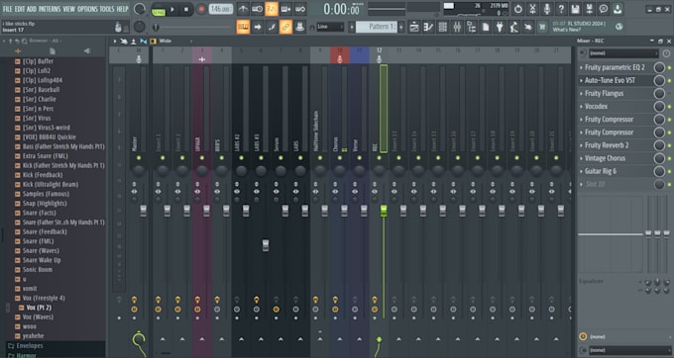Open the EDIT menu
This screenshot has width=674, height=358.
click(x=20, y=9)
